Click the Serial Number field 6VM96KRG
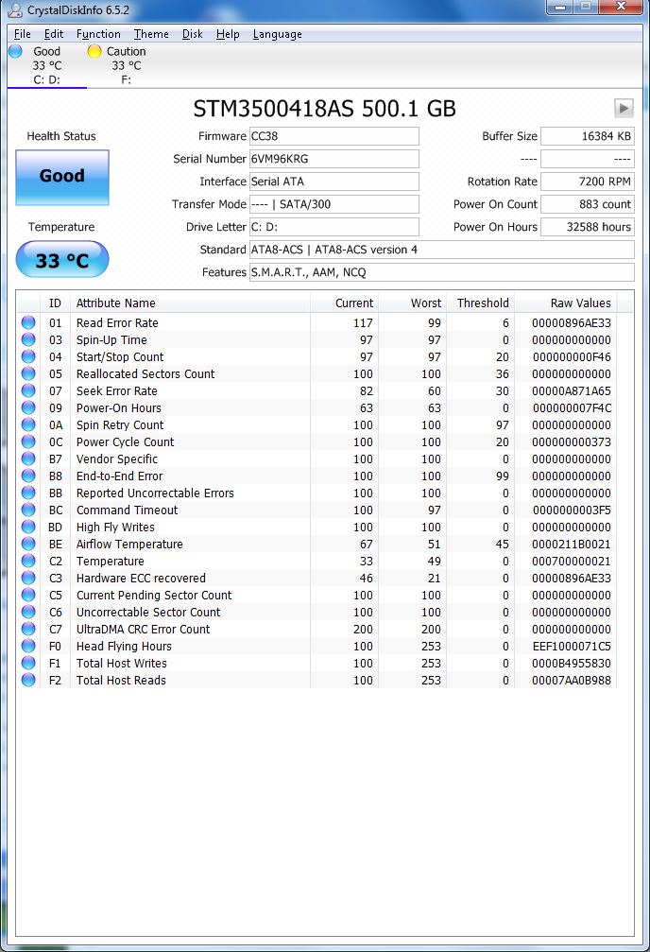Viewport: 650px width, 952px height. click(334, 159)
